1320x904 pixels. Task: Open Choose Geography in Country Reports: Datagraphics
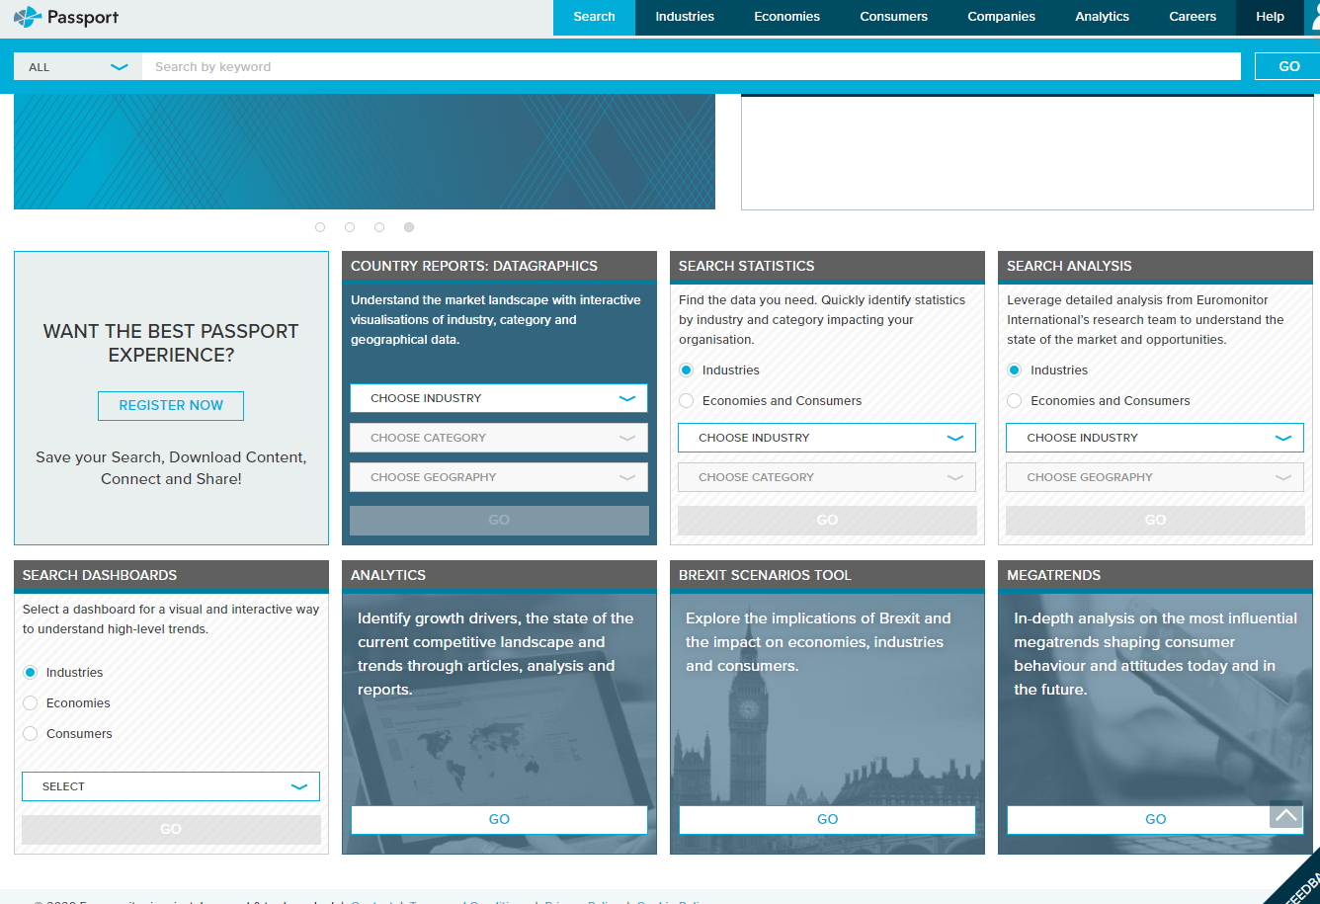coord(499,477)
